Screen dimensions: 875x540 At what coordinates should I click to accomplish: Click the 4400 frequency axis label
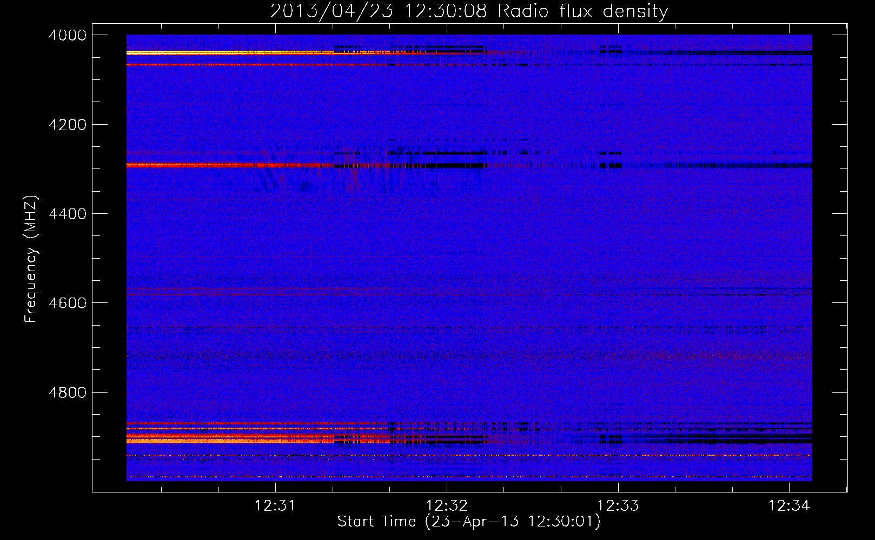68,214
